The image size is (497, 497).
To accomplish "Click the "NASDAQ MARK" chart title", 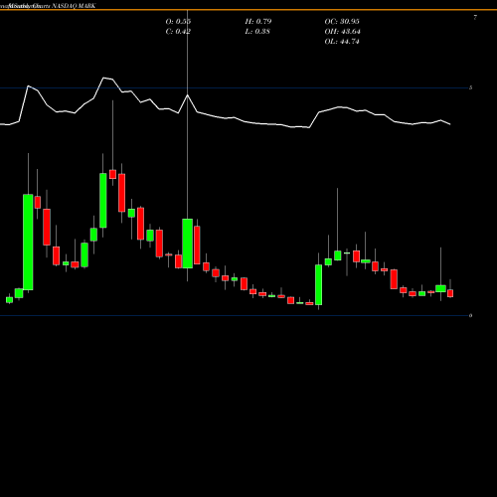I will click(x=74, y=6).
